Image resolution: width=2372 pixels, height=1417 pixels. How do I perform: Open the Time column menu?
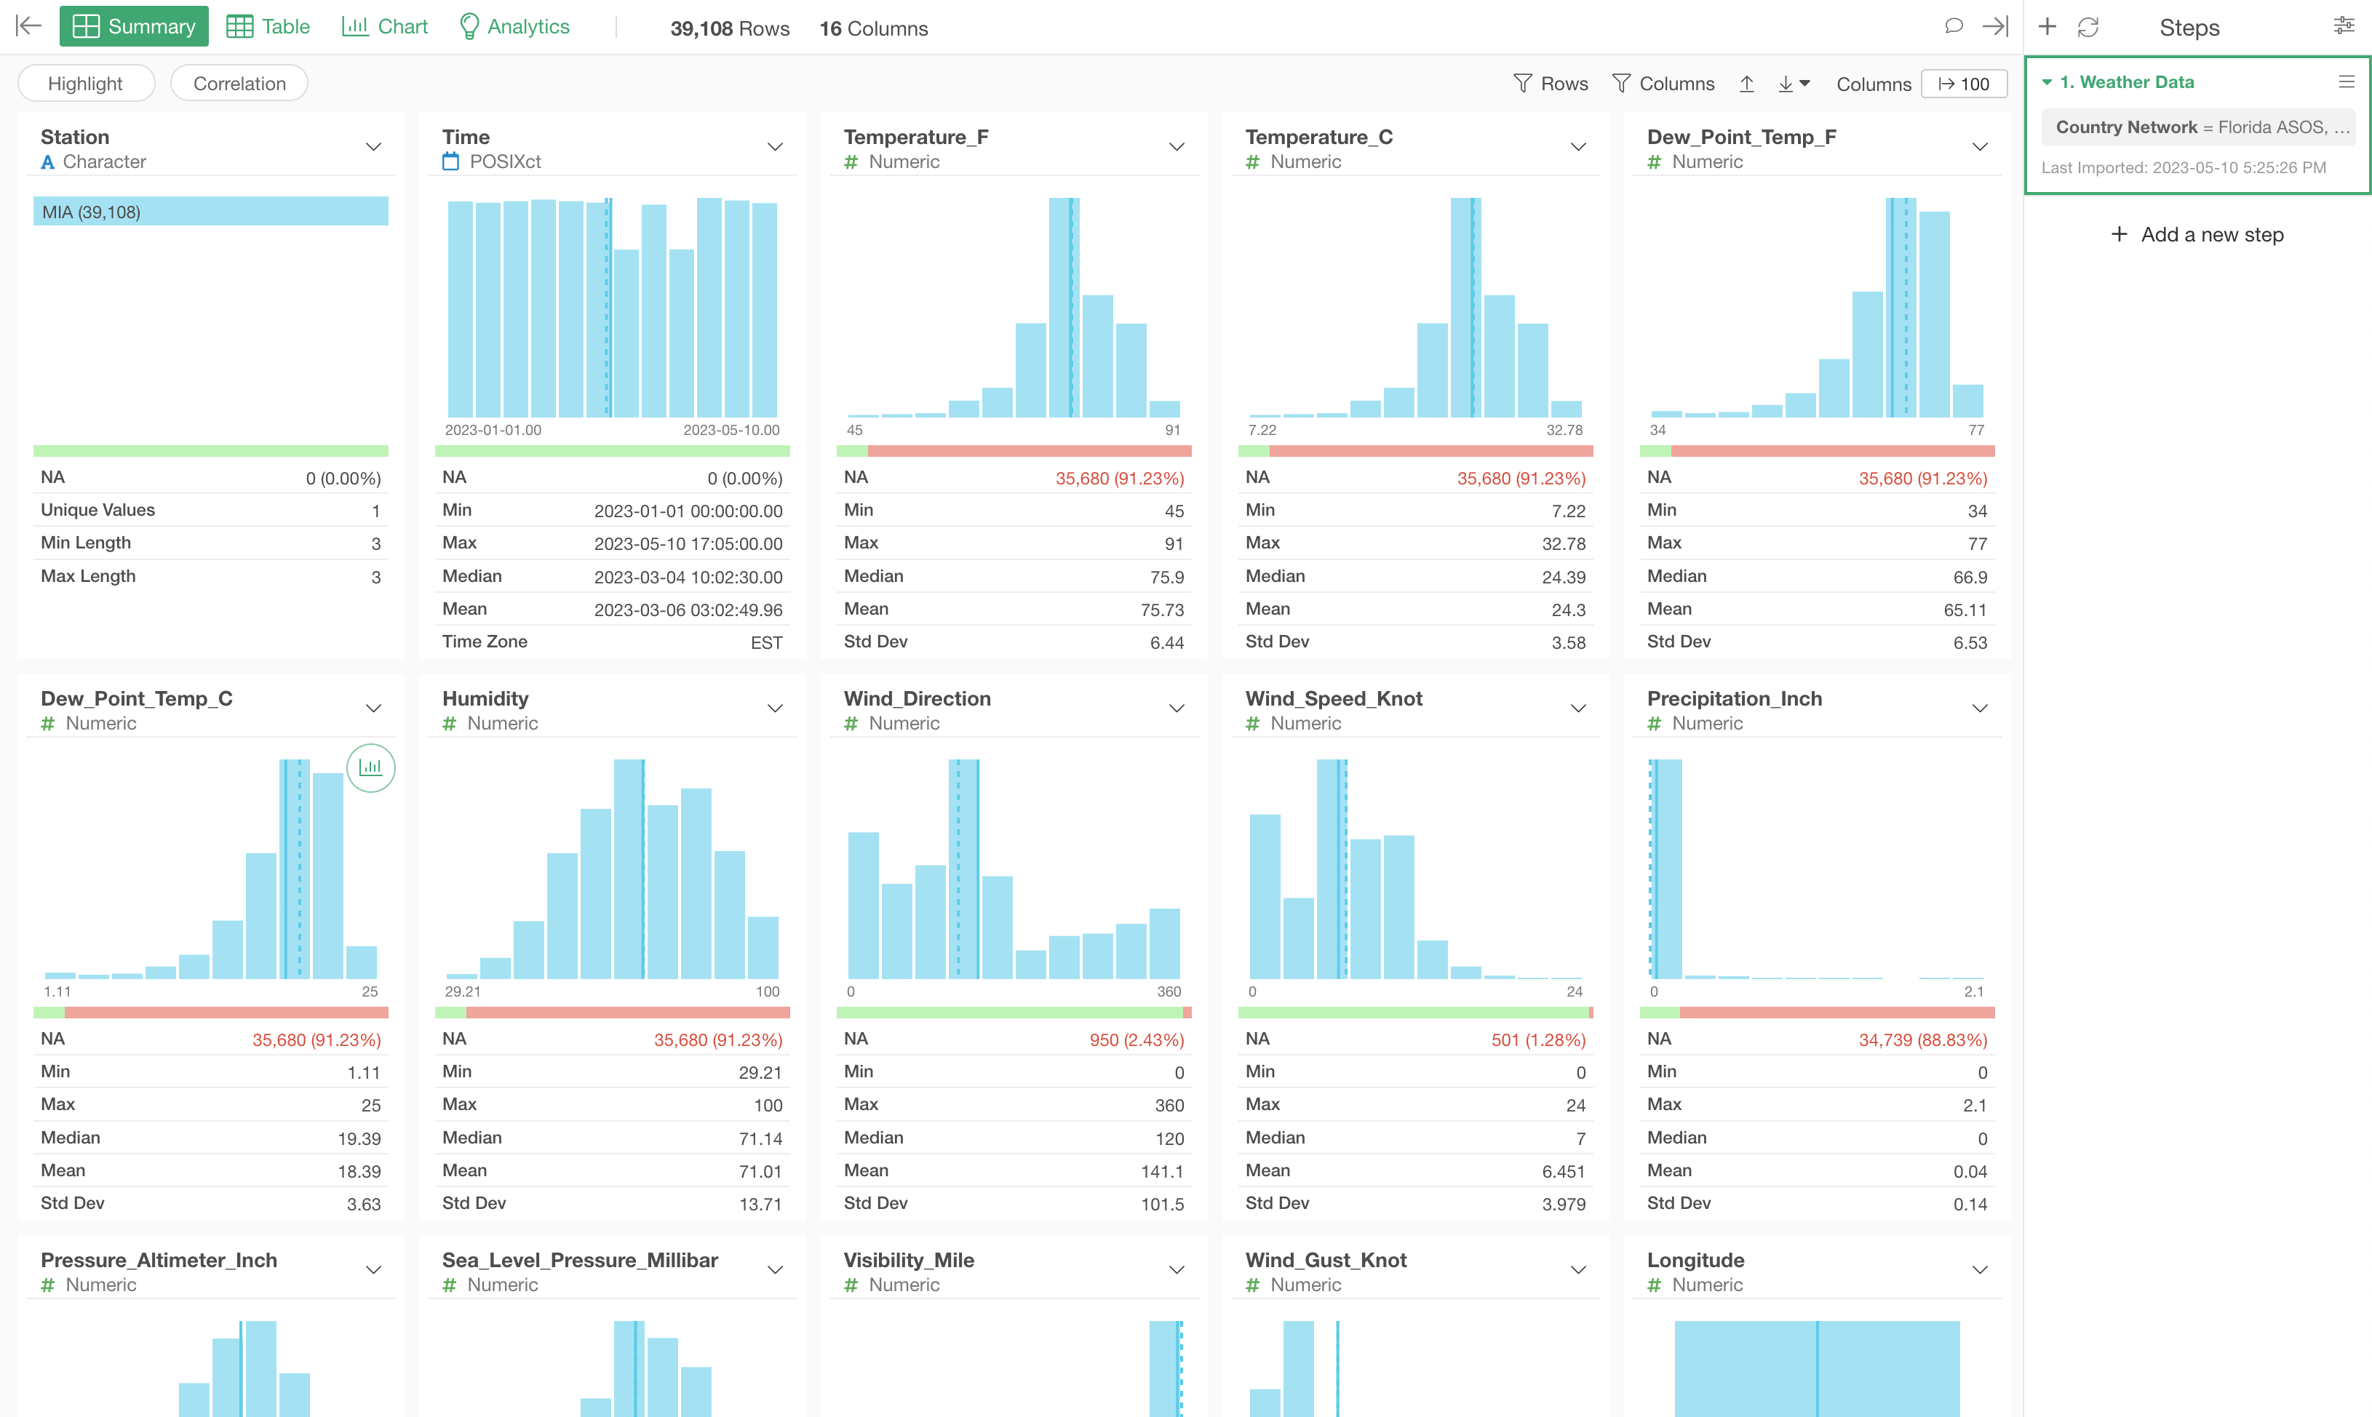(776, 147)
